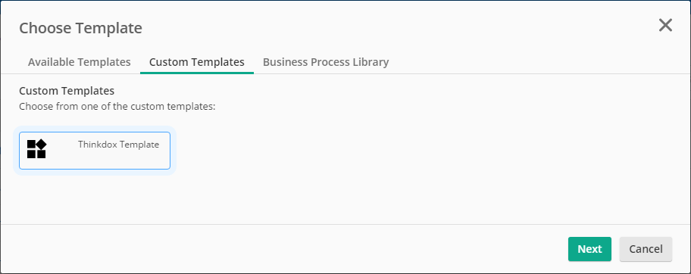Viewport: 691px width, 274px height.
Task: Click the active teal-underlined Custom Templates tab
Action: coord(196,62)
